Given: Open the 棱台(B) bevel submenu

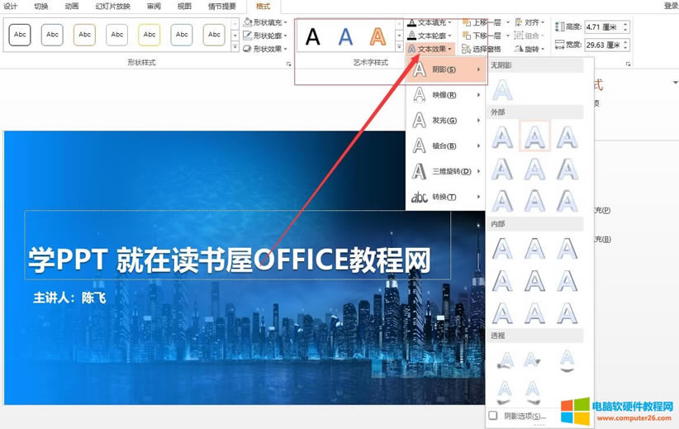Looking at the screenshot, I should (x=445, y=145).
